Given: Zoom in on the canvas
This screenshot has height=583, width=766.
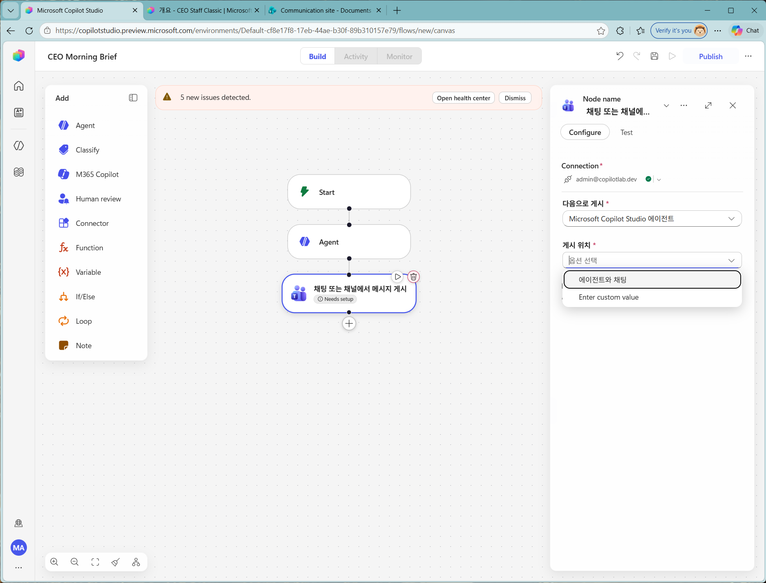Looking at the screenshot, I should [54, 562].
